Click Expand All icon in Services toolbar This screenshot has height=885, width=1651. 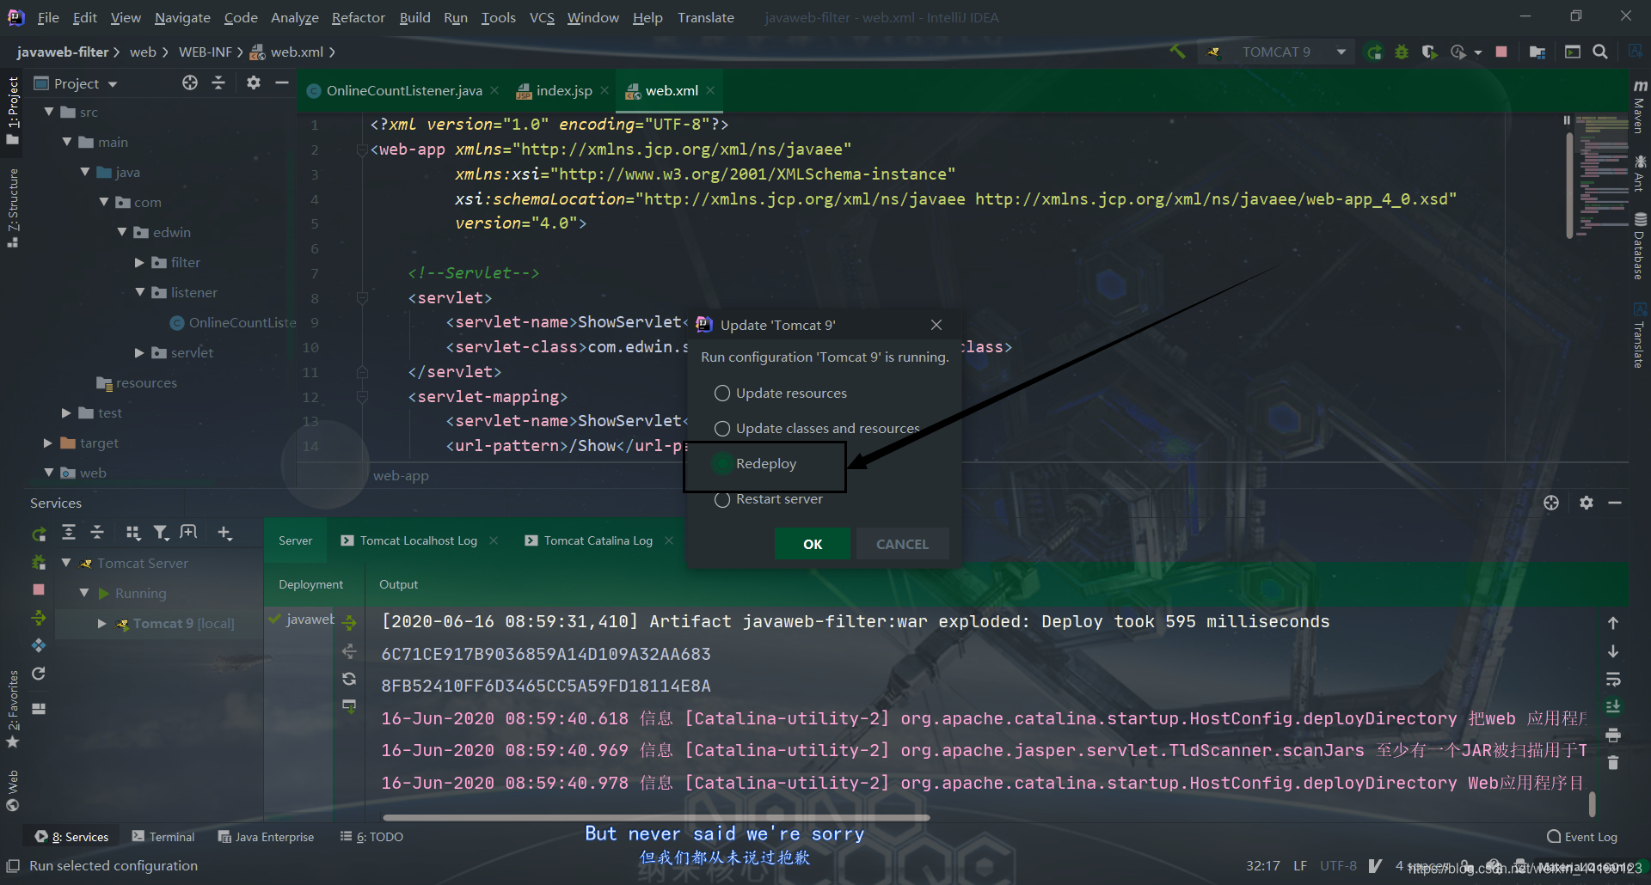[69, 533]
